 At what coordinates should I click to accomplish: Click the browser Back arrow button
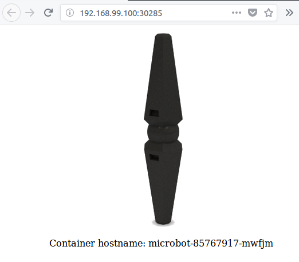11,13
